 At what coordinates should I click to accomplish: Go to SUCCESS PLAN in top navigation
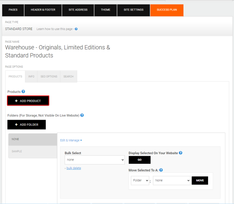[167, 10]
